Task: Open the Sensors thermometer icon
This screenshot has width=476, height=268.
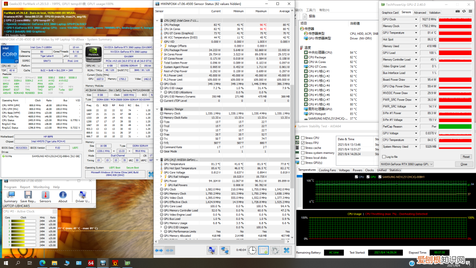Action: pyautogui.click(x=45, y=195)
